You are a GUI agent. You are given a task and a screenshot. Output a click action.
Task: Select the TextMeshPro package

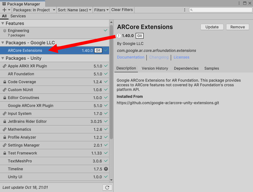click(x=54, y=161)
